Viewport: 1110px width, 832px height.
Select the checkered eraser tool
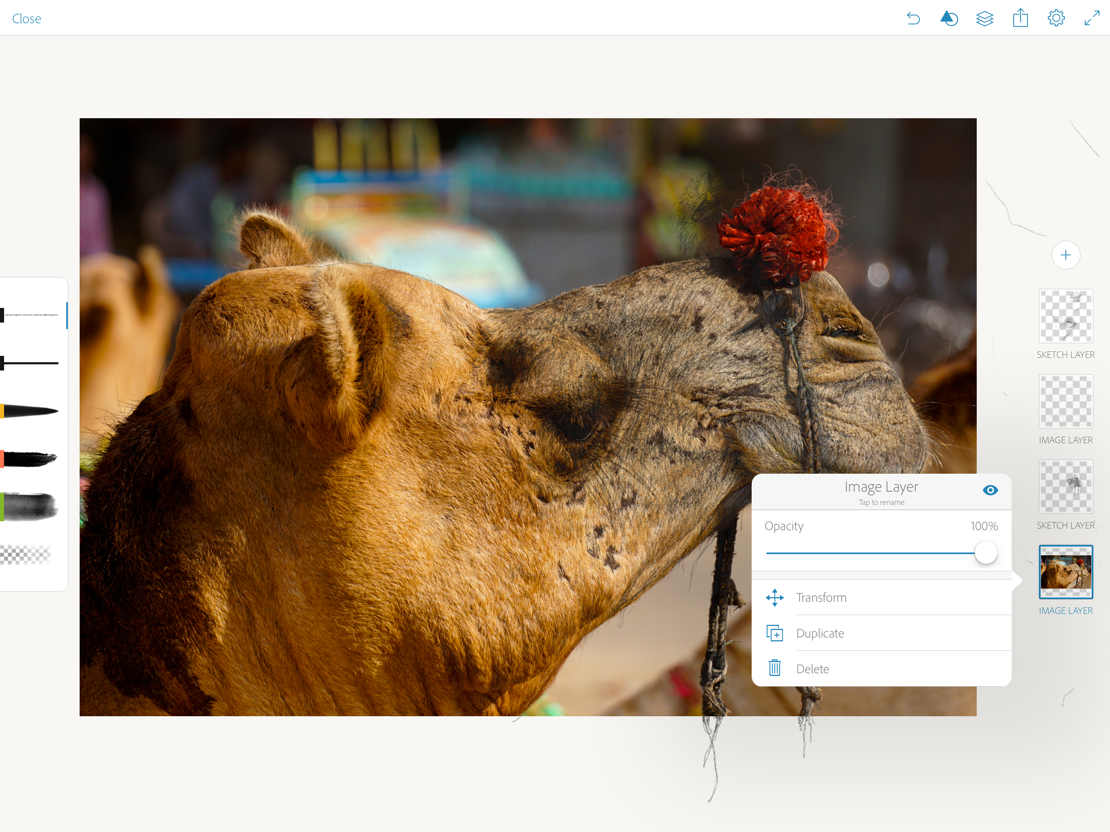pos(26,555)
